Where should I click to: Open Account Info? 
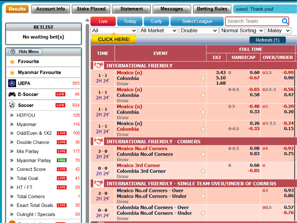(51, 9)
